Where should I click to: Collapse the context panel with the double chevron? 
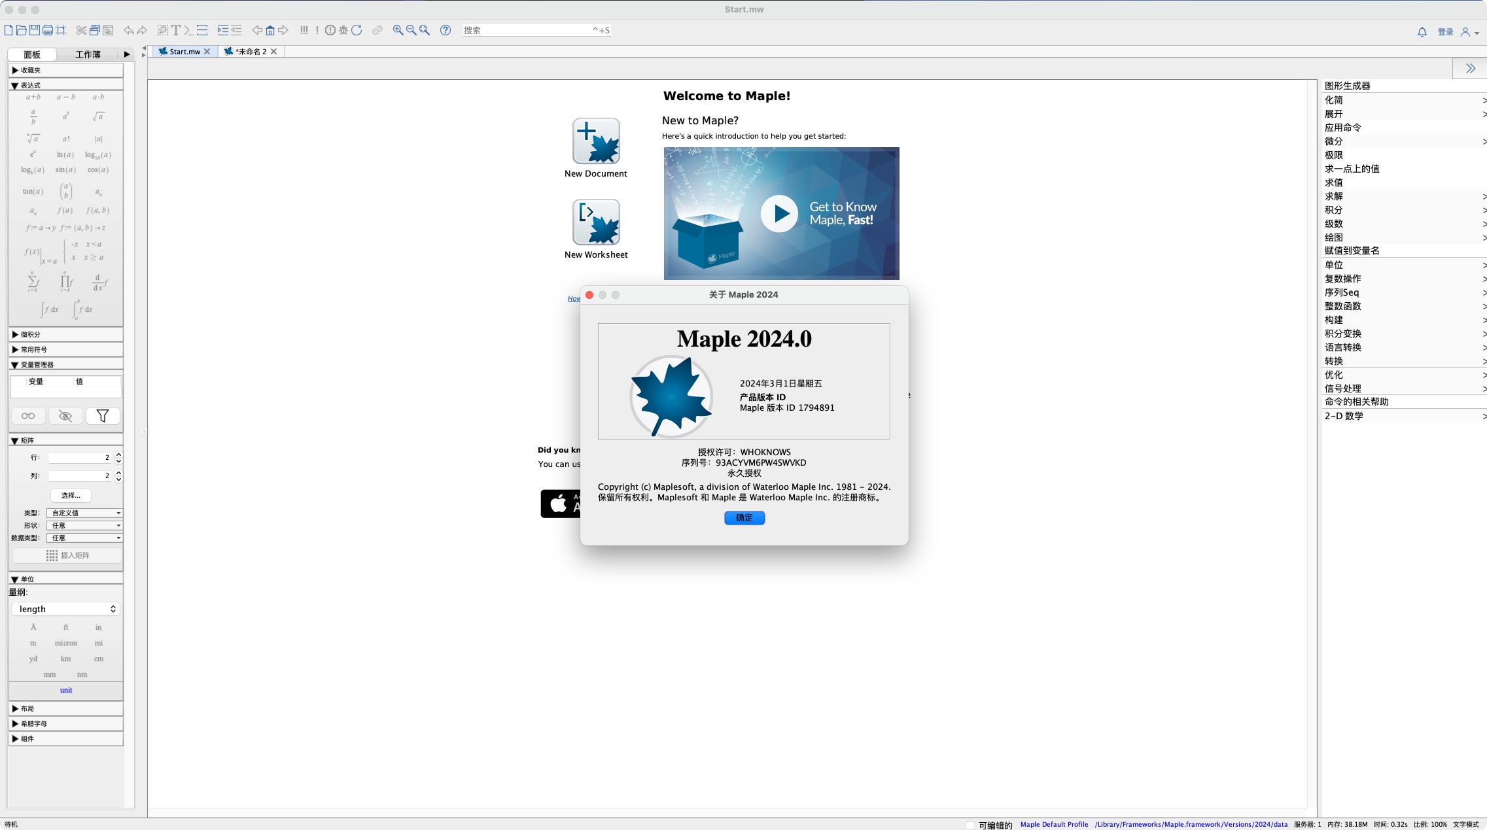(x=1471, y=69)
